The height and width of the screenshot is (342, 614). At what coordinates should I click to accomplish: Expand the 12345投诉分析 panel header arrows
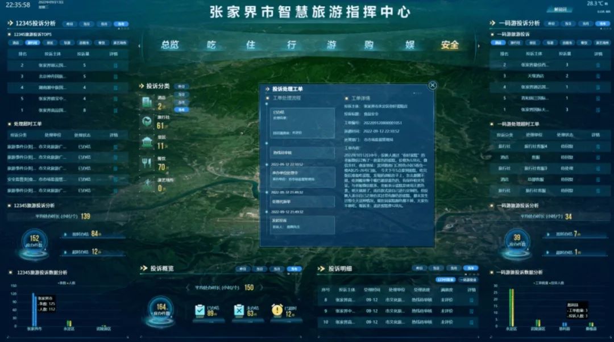11,24
